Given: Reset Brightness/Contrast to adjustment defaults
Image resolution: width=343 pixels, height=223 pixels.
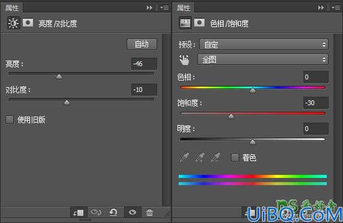Looking at the screenshot, I should pyautogui.click(x=113, y=212).
